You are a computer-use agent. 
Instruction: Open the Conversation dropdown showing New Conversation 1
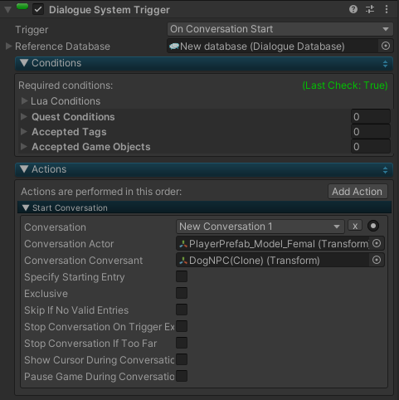(x=260, y=227)
